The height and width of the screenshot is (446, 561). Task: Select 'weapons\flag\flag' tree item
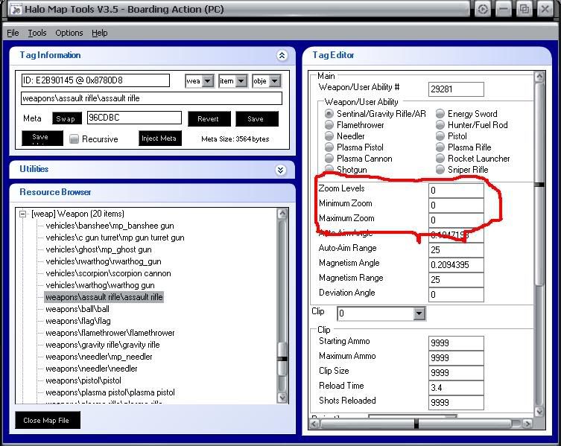tap(78, 321)
